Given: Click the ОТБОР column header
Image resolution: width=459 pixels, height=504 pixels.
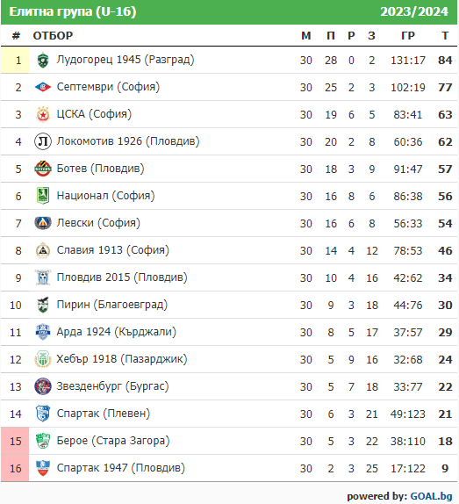Looking at the screenshot, I should coord(53,35).
